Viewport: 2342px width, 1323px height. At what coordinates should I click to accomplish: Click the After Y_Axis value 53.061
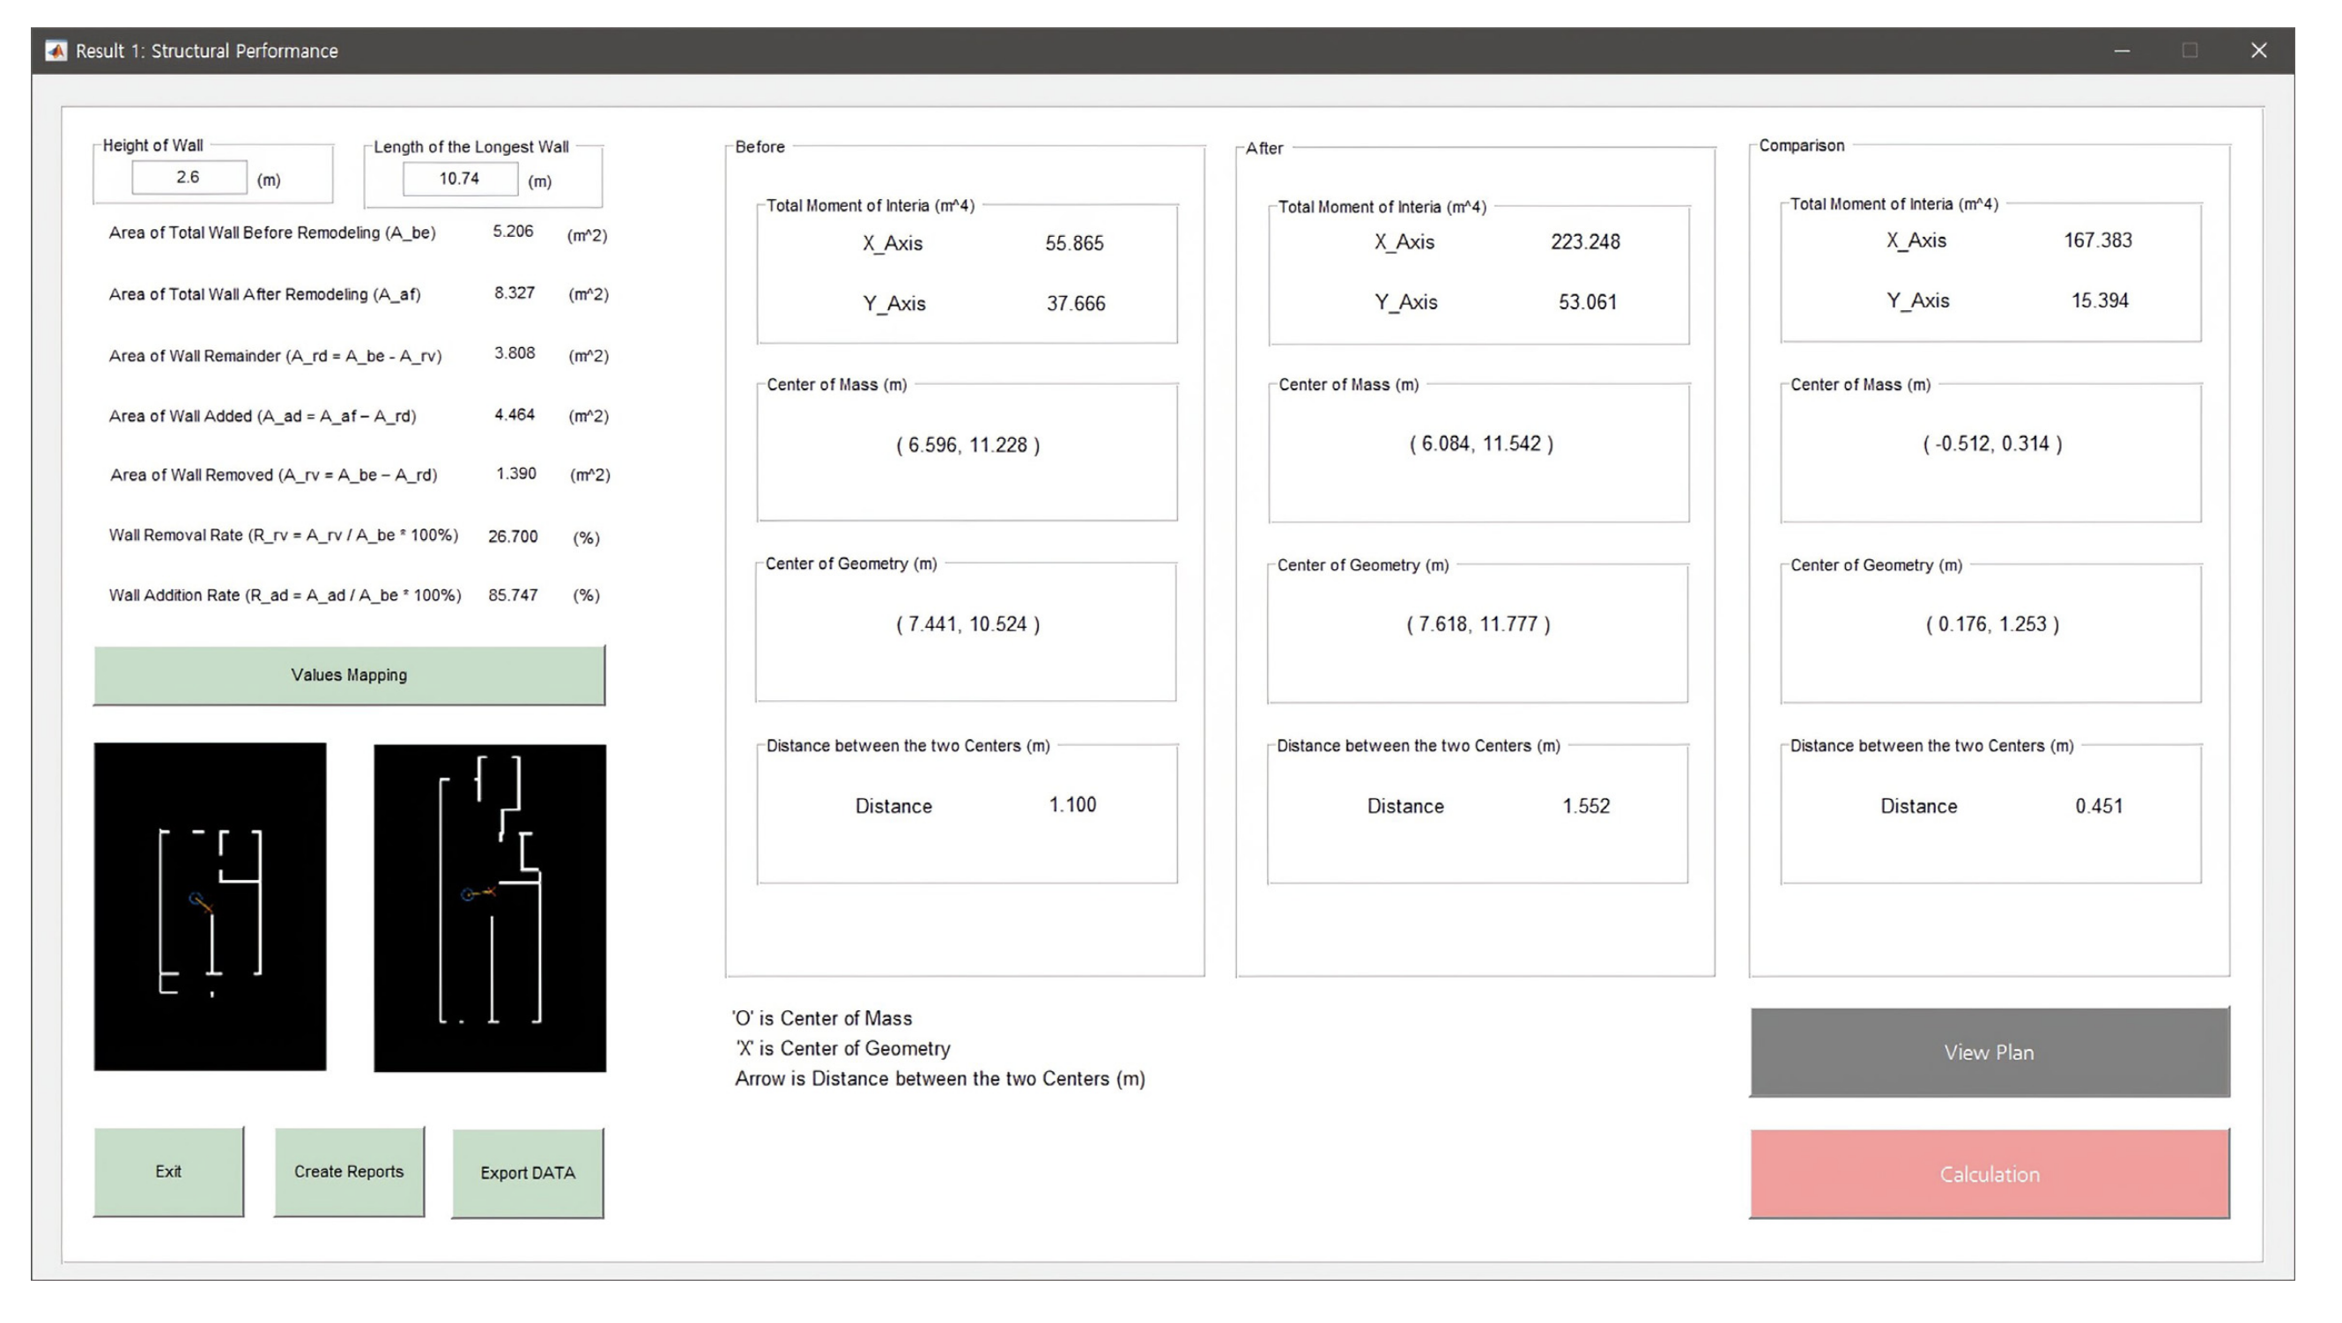[1588, 301]
